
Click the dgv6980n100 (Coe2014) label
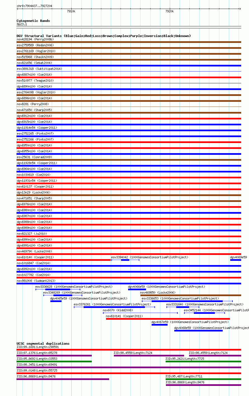[34, 210]
